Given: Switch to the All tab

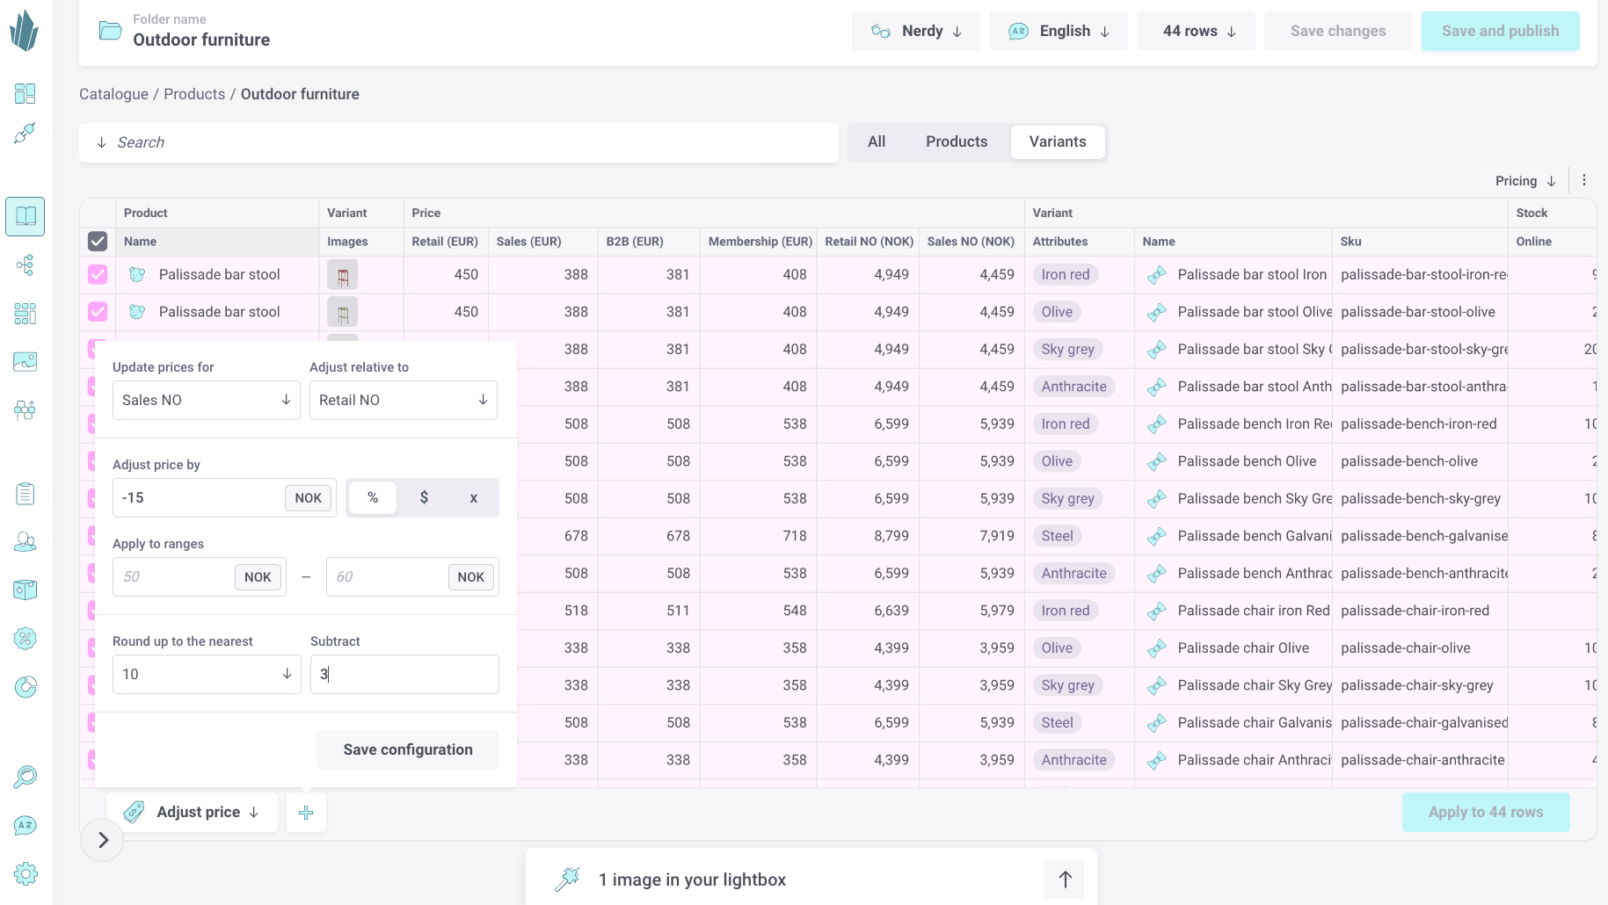Looking at the screenshot, I should pyautogui.click(x=876, y=142).
